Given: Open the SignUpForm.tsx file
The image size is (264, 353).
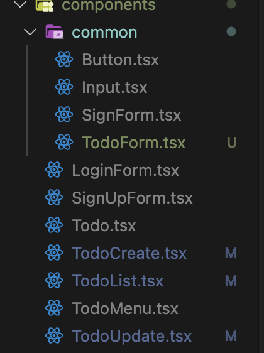Looking at the screenshot, I should [x=132, y=198].
